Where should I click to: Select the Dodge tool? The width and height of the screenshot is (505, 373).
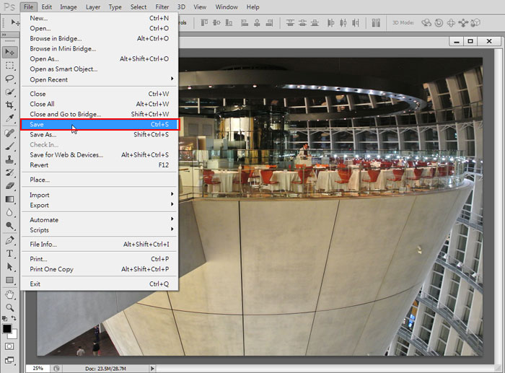click(x=9, y=226)
